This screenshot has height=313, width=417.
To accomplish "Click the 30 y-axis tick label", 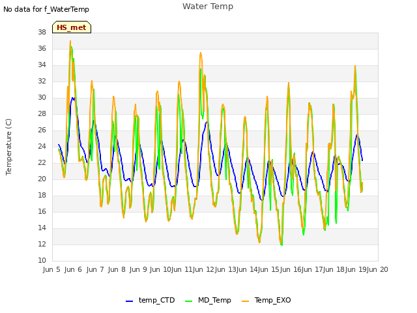I will click(42, 98).
